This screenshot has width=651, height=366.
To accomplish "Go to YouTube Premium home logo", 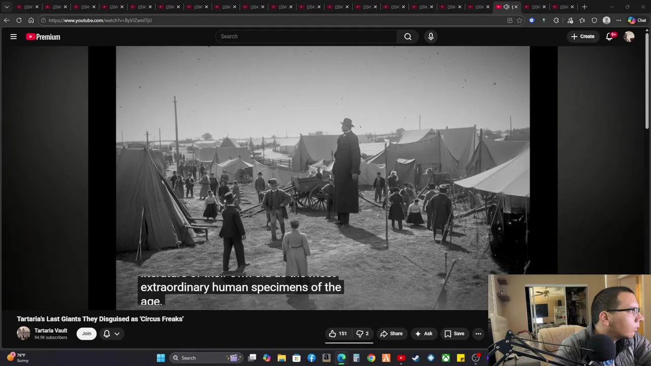I will pos(43,37).
